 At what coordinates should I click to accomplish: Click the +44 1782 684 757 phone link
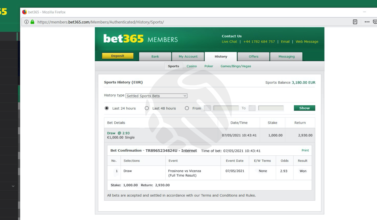(x=259, y=42)
